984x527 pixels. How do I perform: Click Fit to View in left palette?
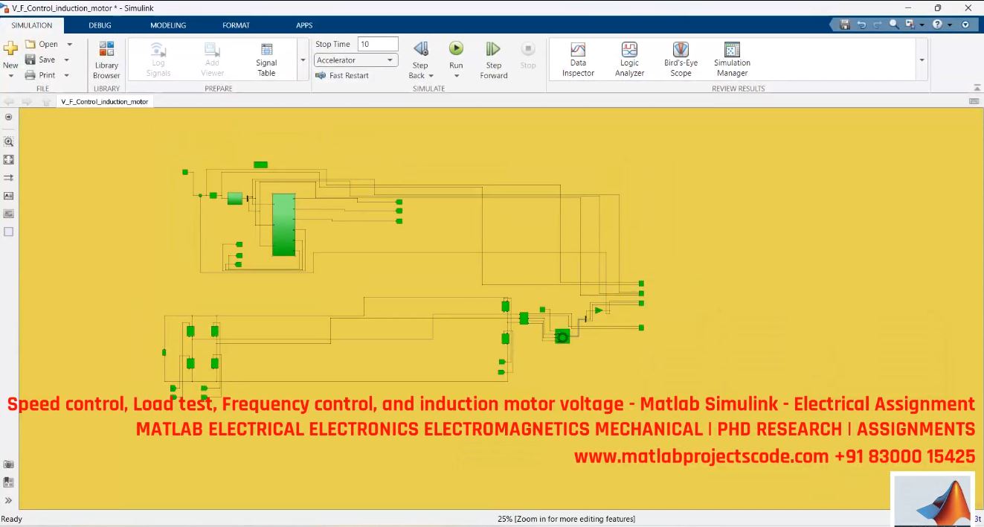click(x=9, y=159)
